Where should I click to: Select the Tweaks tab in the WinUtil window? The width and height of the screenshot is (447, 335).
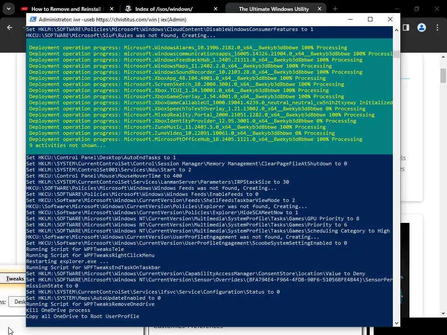15,279
